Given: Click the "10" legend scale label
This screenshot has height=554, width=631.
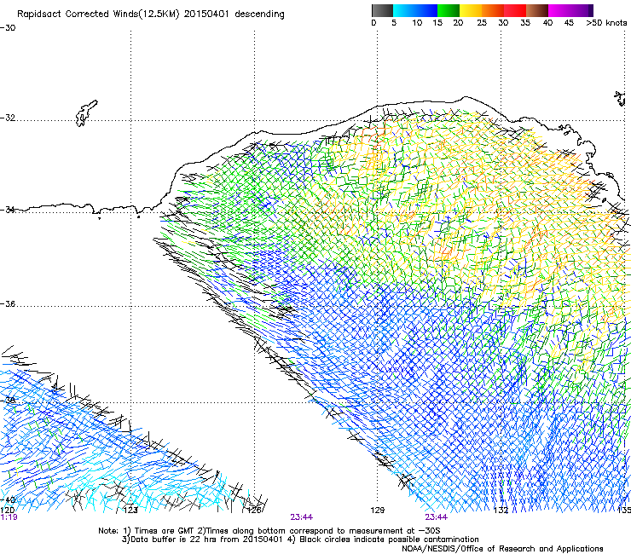Looking at the screenshot, I should click(417, 23).
